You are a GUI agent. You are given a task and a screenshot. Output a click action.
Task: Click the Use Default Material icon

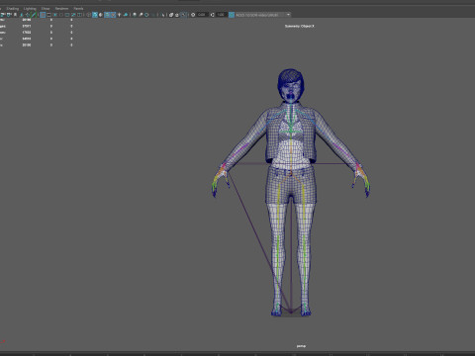[x=101, y=15]
